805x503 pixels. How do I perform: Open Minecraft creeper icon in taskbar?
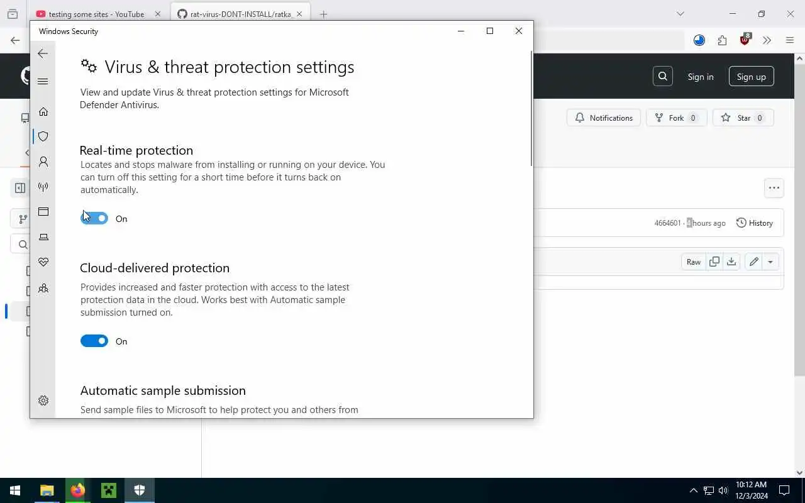click(109, 490)
